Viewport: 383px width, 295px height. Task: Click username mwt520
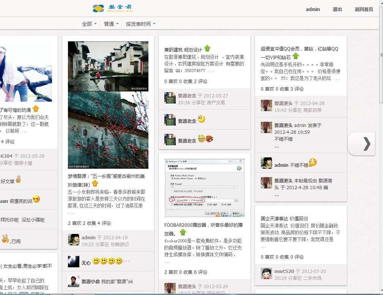(x=284, y=271)
